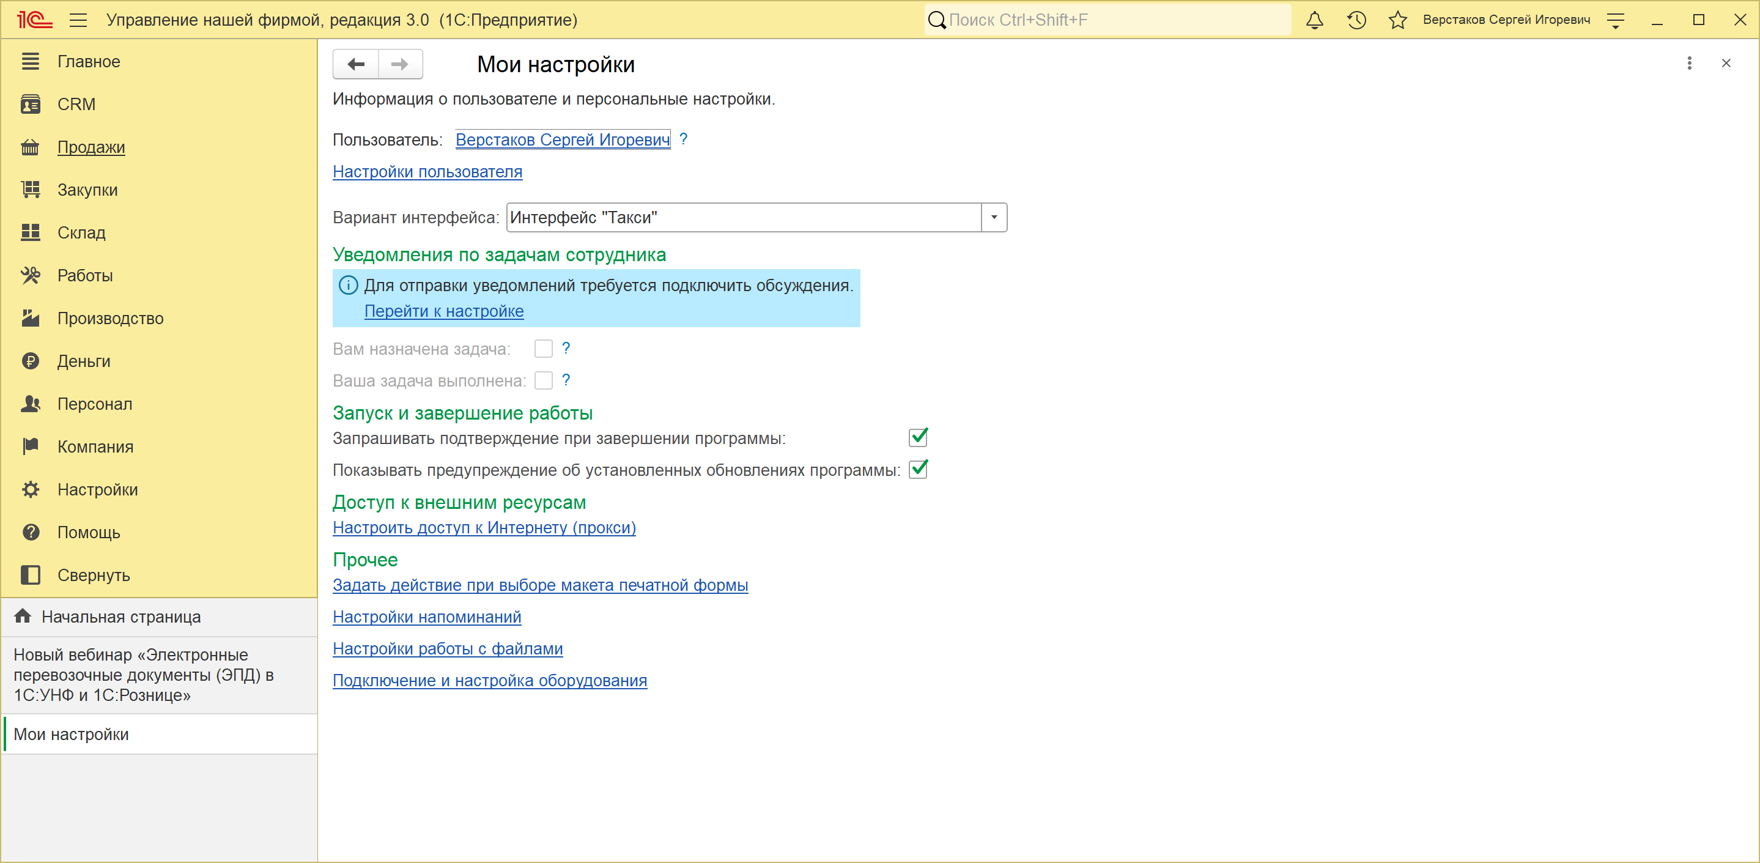The width and height of the screenshot is (1760, 863).
Task: Click the Закупки cart icon
Action: pos(30,190)
